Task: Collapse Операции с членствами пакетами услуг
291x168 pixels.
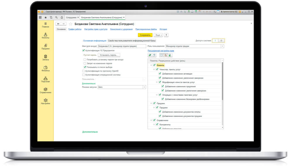Action: click(x=157, y=95)
